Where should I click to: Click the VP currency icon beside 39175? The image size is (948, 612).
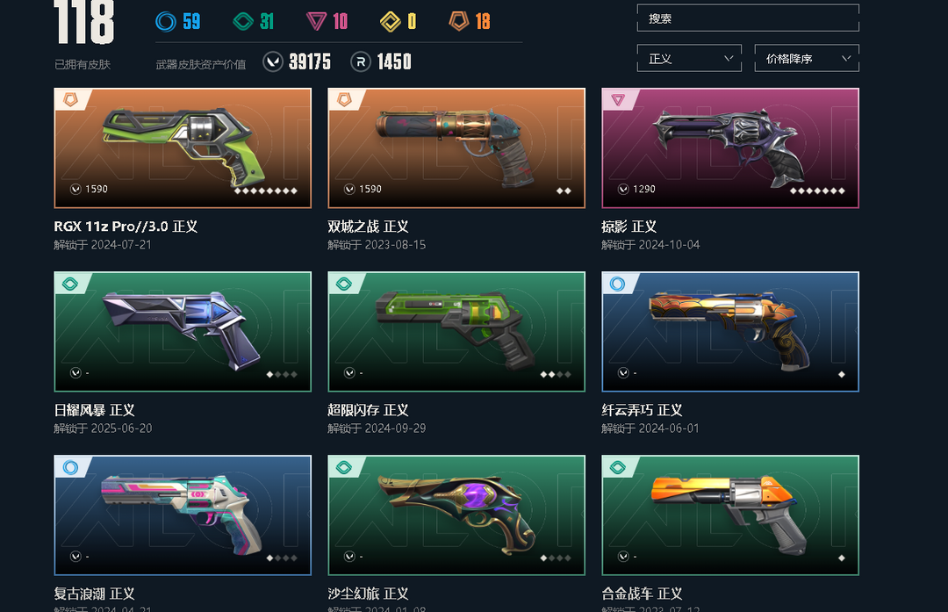pyautogui.click(x=273, y=61)
